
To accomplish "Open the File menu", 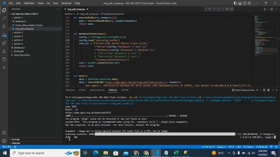I will tap(10, 3).
